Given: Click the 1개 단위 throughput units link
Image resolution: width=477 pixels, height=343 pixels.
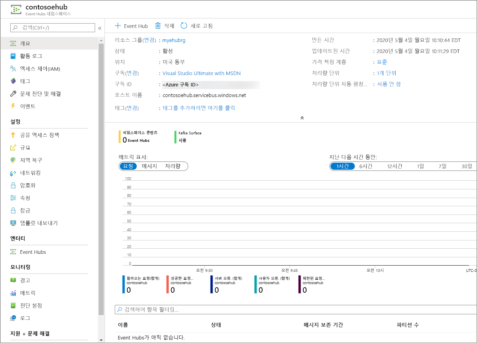Looking at the screenshot, I should (x=387, y=73).
